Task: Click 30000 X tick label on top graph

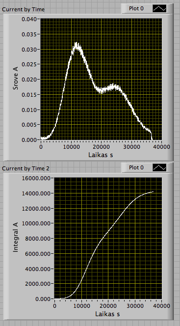Action: 131,147
